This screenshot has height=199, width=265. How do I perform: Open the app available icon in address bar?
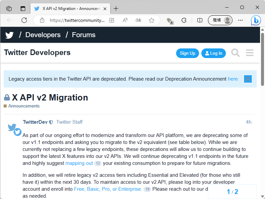pyautogui.click(x=112, y=20)
